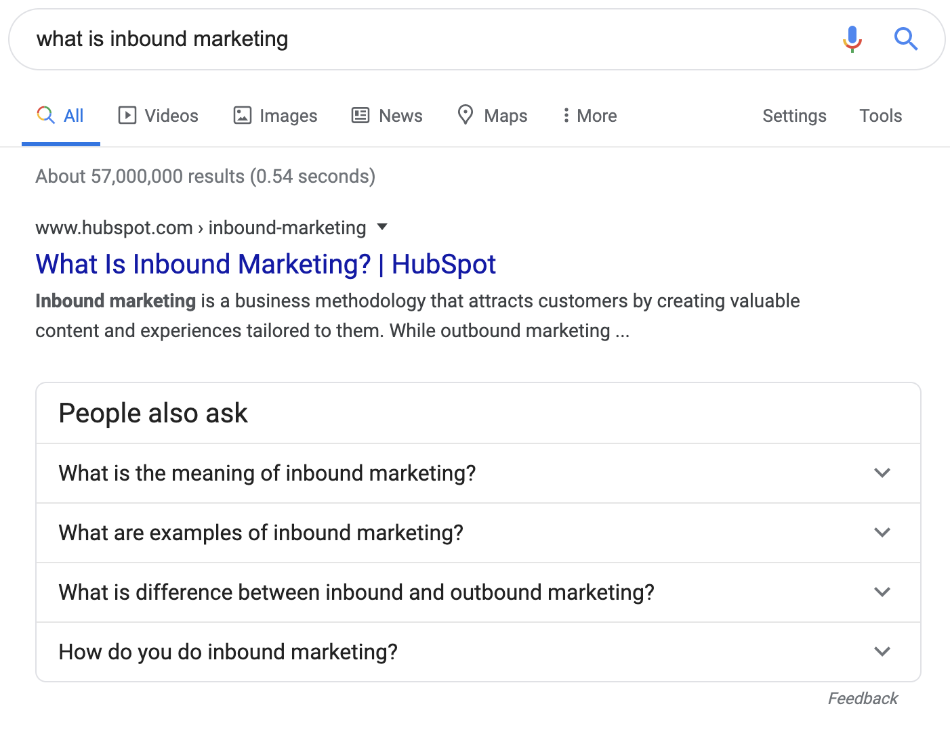Screen dimensions: 950x746
Task: Click the Images picture icon
Action: (x=242, y=116)
